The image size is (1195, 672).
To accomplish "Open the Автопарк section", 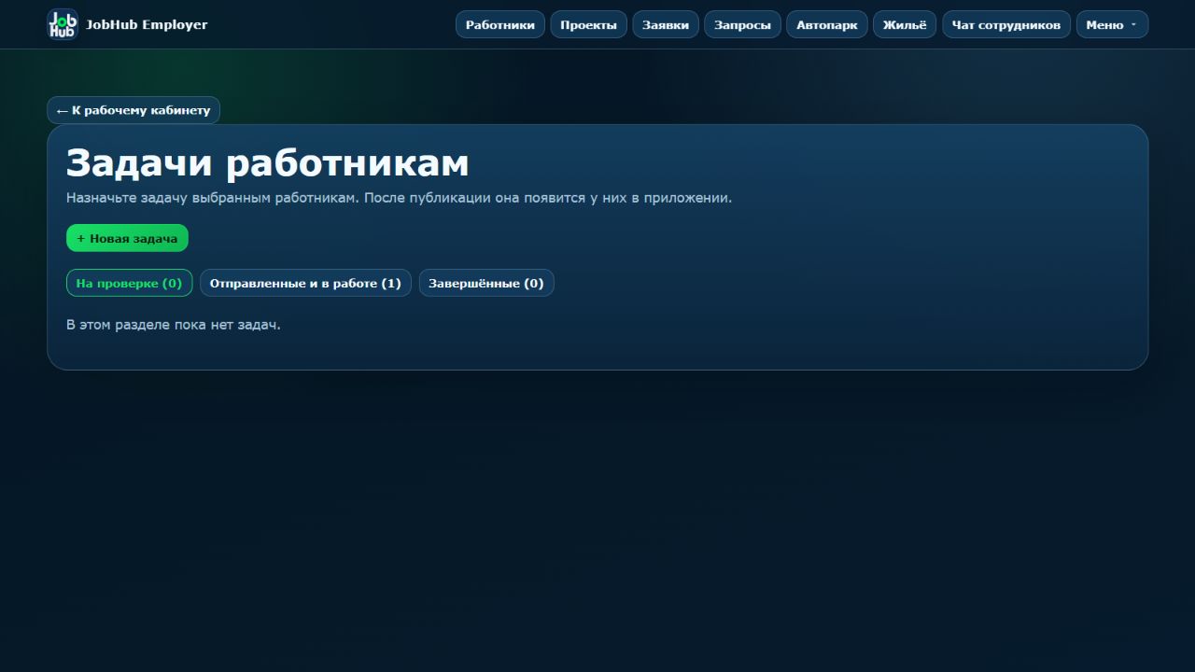I will (827, 24).
